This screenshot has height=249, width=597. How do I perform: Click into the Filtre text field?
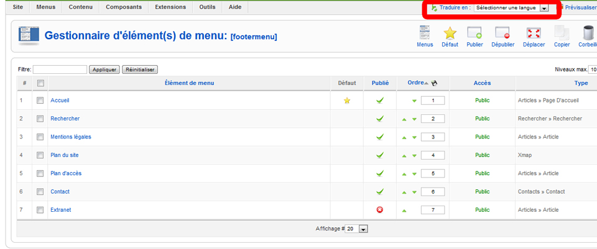coord(60,70)
